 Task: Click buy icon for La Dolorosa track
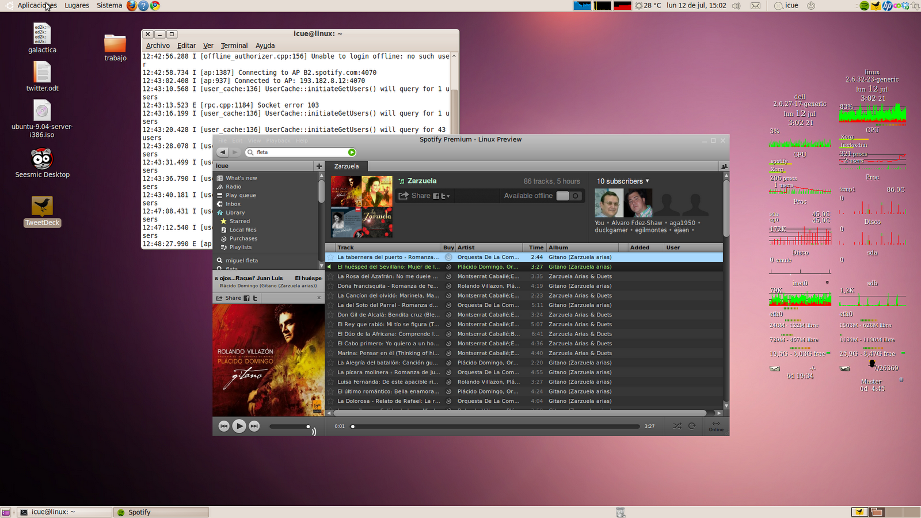tap(448, 401)
